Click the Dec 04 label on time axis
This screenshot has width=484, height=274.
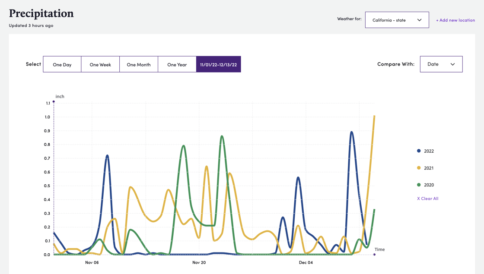point(306,262)
